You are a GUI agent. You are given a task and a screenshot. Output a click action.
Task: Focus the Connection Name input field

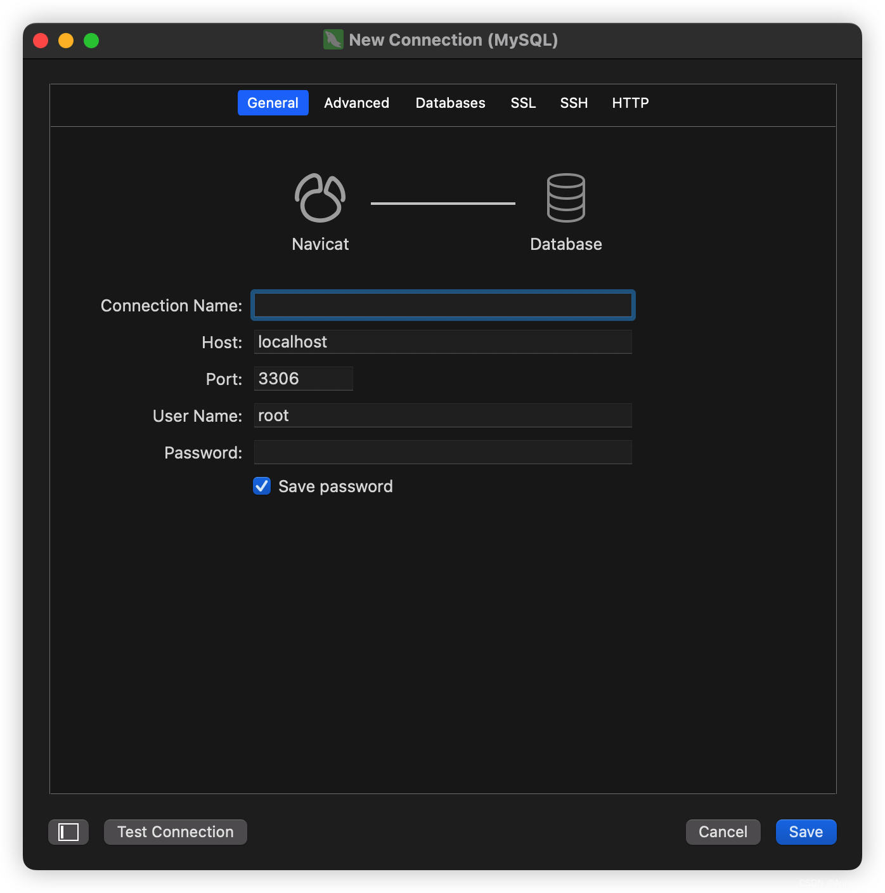443,305
